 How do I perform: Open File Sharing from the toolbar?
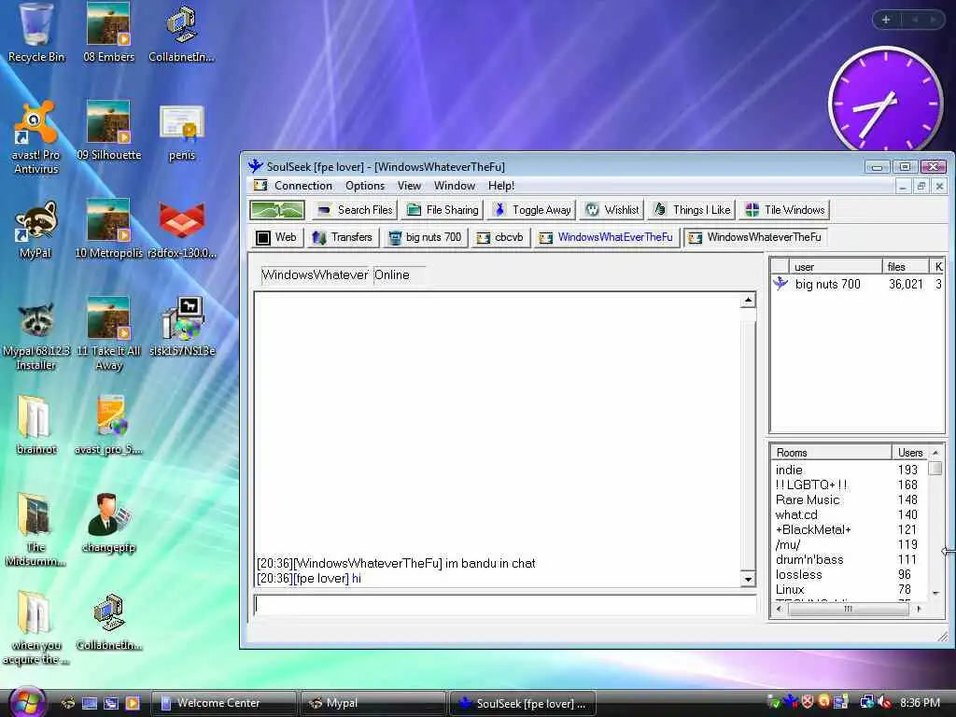click(442, 210)
